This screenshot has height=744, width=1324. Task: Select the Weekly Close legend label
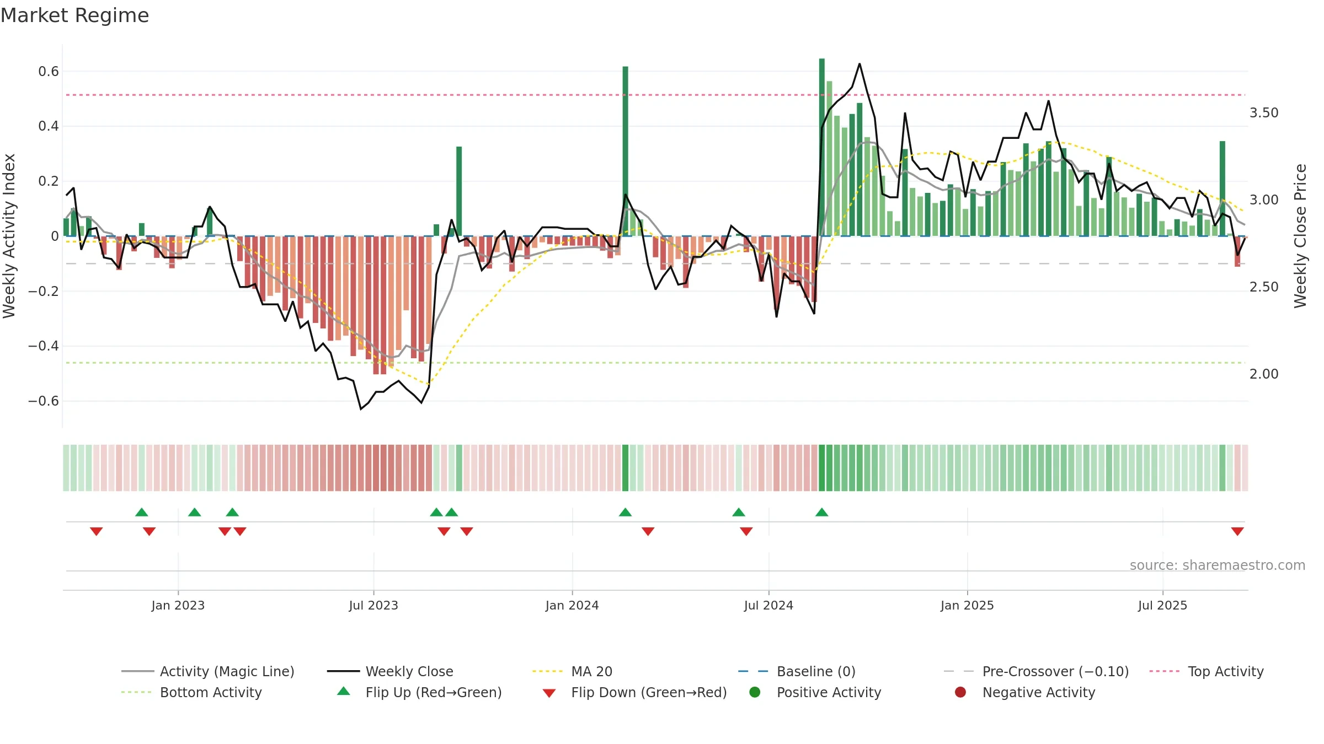409,672
